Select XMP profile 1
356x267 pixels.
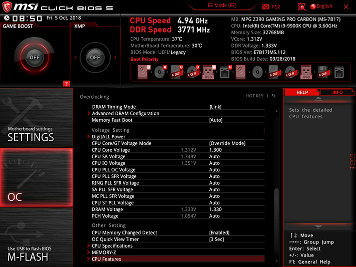(x=115, y=58)
